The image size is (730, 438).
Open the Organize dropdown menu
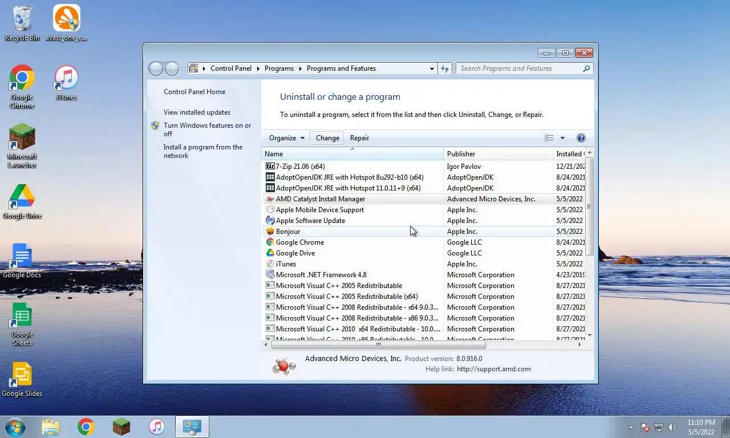(x=286, y=138)
